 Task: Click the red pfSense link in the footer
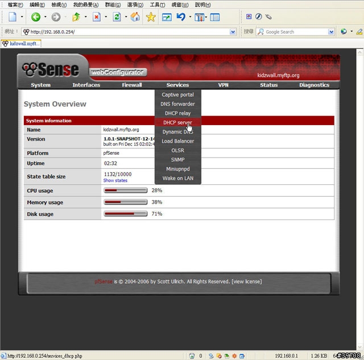[x=104, y=282]
